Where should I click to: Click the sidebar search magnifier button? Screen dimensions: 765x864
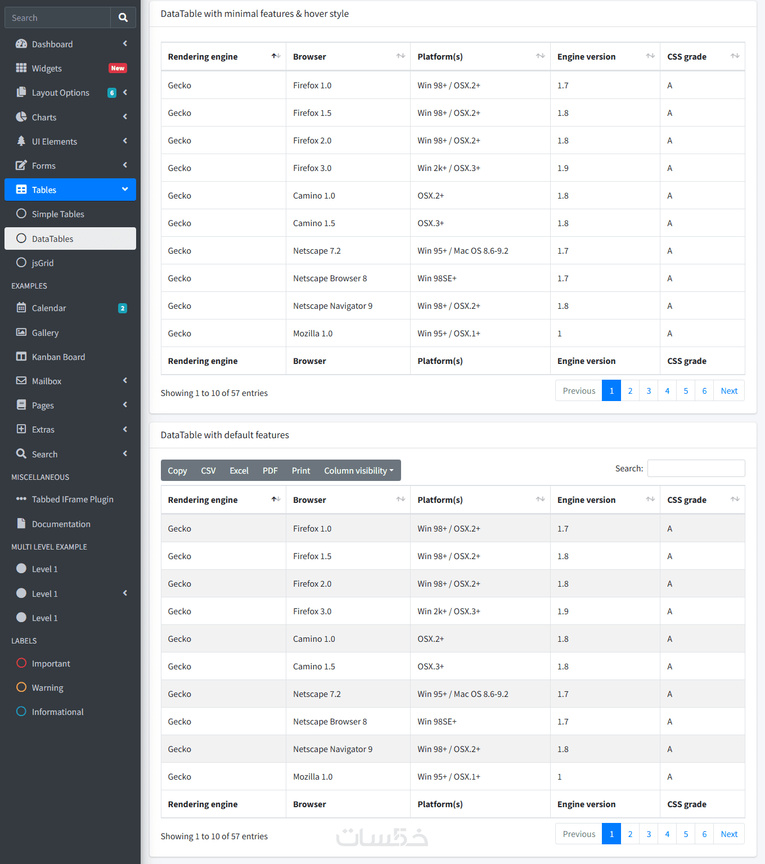click(123, 17)
